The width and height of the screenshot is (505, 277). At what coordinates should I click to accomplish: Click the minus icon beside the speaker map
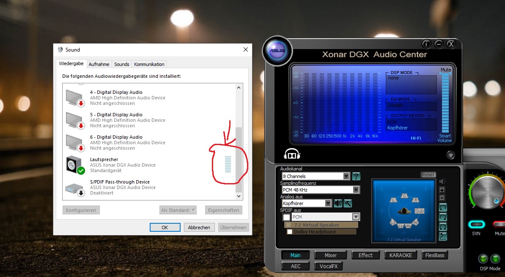coord(442,198)
